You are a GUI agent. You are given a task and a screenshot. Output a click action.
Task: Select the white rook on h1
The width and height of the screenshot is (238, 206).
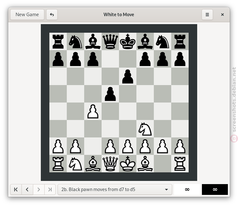click(x=180, y=164)
